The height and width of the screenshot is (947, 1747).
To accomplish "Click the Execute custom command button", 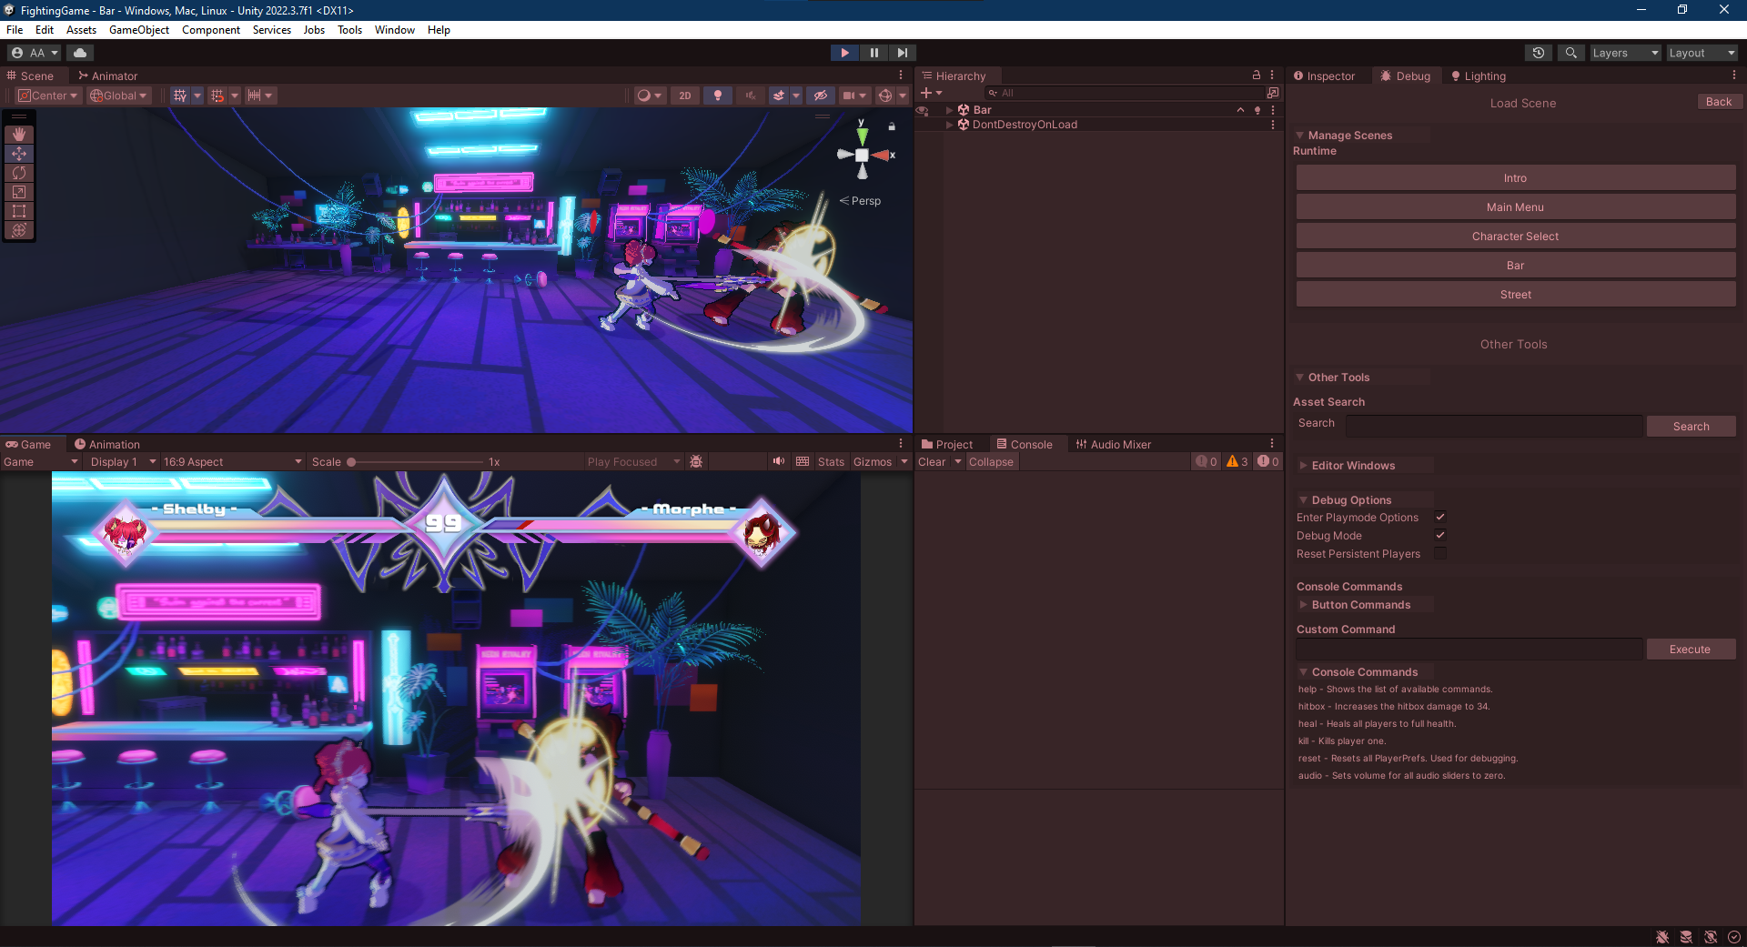I will coord(1691,650).
